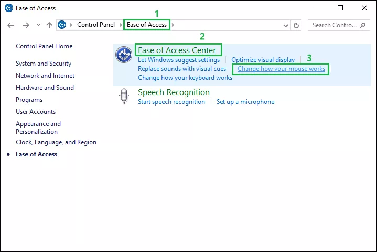Open Network and Internet category
This screenshot has width=377, height=252.
point(45,76)
